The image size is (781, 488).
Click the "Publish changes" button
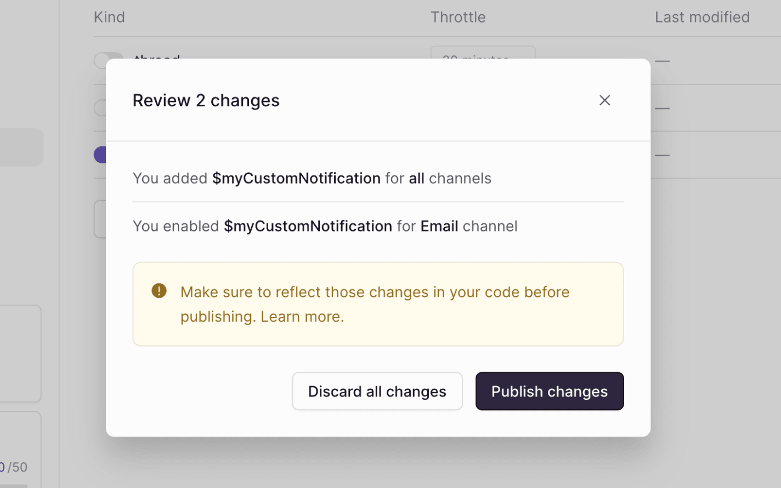point(549,391)
